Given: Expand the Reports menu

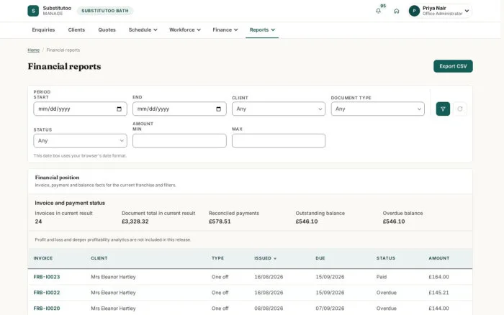Looking at the screenshot, I should pos(262,30).
